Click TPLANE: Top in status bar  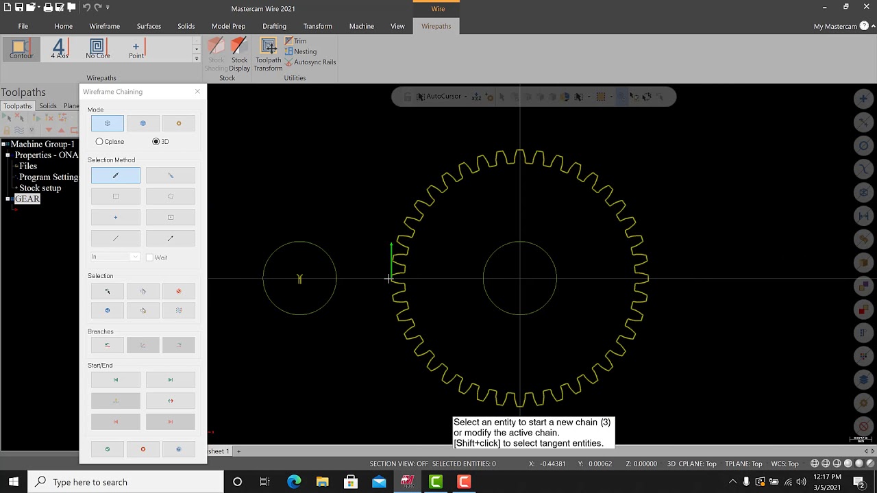[x=743, y=464]
